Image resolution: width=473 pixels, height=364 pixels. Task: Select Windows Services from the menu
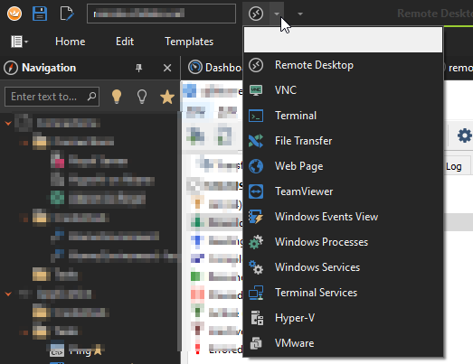tap(343, 267)
